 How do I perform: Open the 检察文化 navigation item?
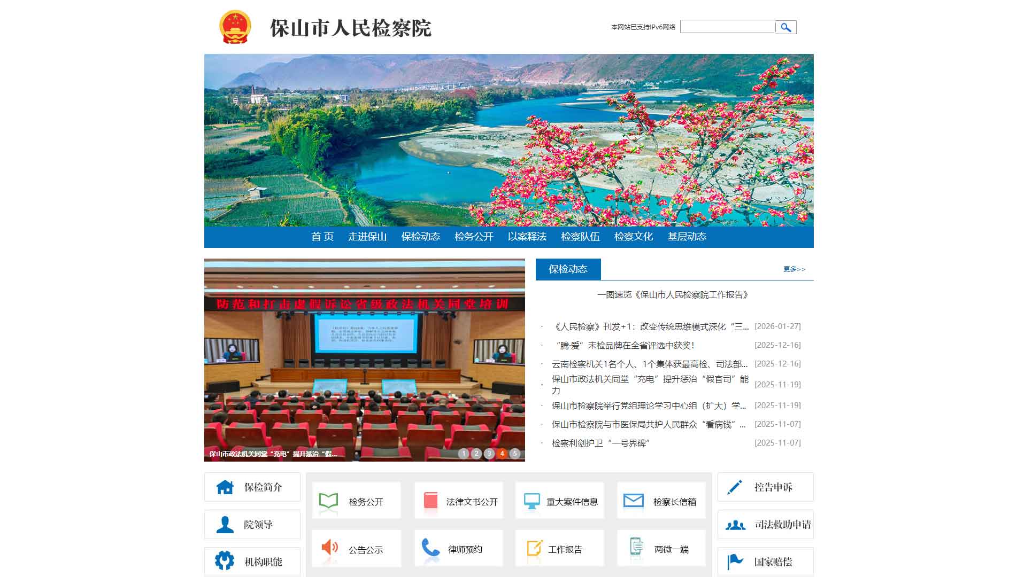click(634, 237)
